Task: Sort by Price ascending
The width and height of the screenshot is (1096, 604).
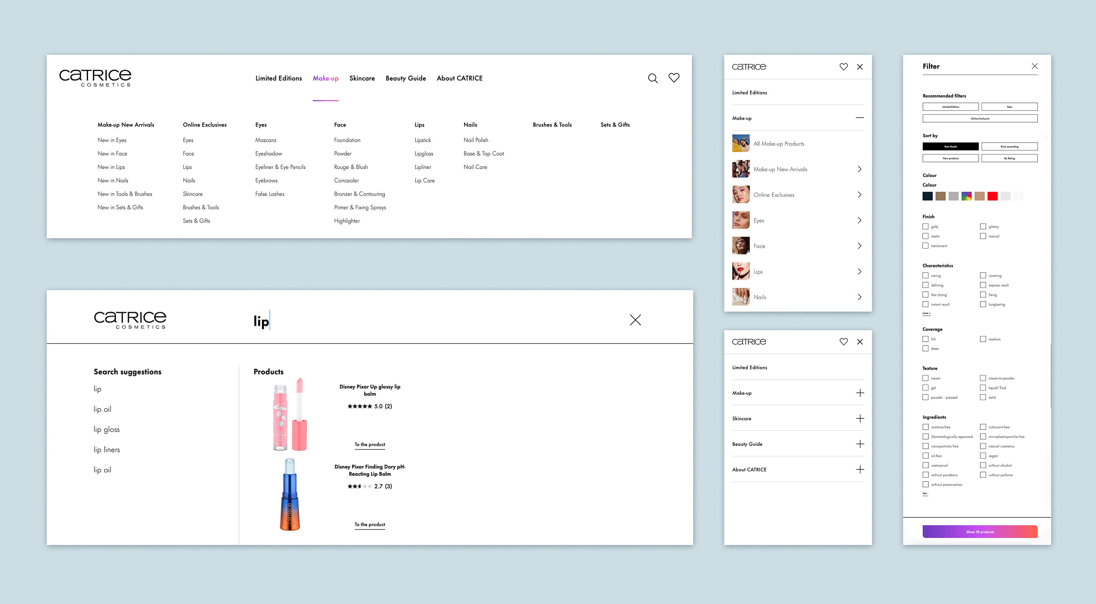Action: (x=1009, y=147)
